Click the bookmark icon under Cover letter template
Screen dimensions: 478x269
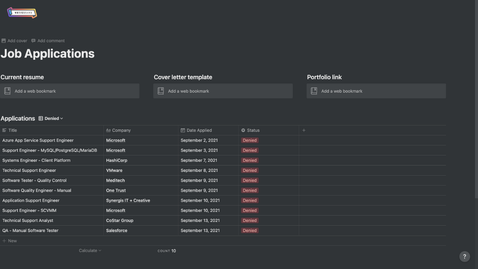point(161,91)
